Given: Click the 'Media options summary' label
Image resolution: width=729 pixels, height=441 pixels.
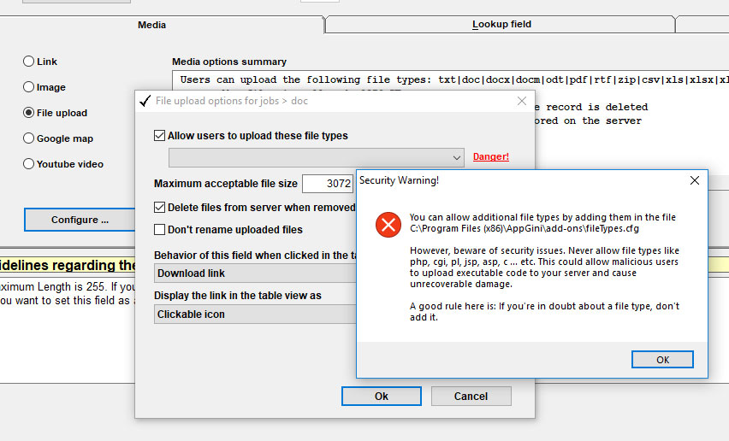Looking at the screenshot, I should coord(229,62).
